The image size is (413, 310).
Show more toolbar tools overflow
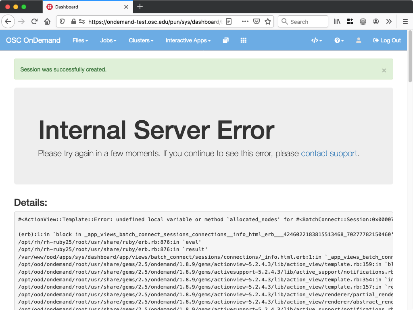[x=389, y=22]
